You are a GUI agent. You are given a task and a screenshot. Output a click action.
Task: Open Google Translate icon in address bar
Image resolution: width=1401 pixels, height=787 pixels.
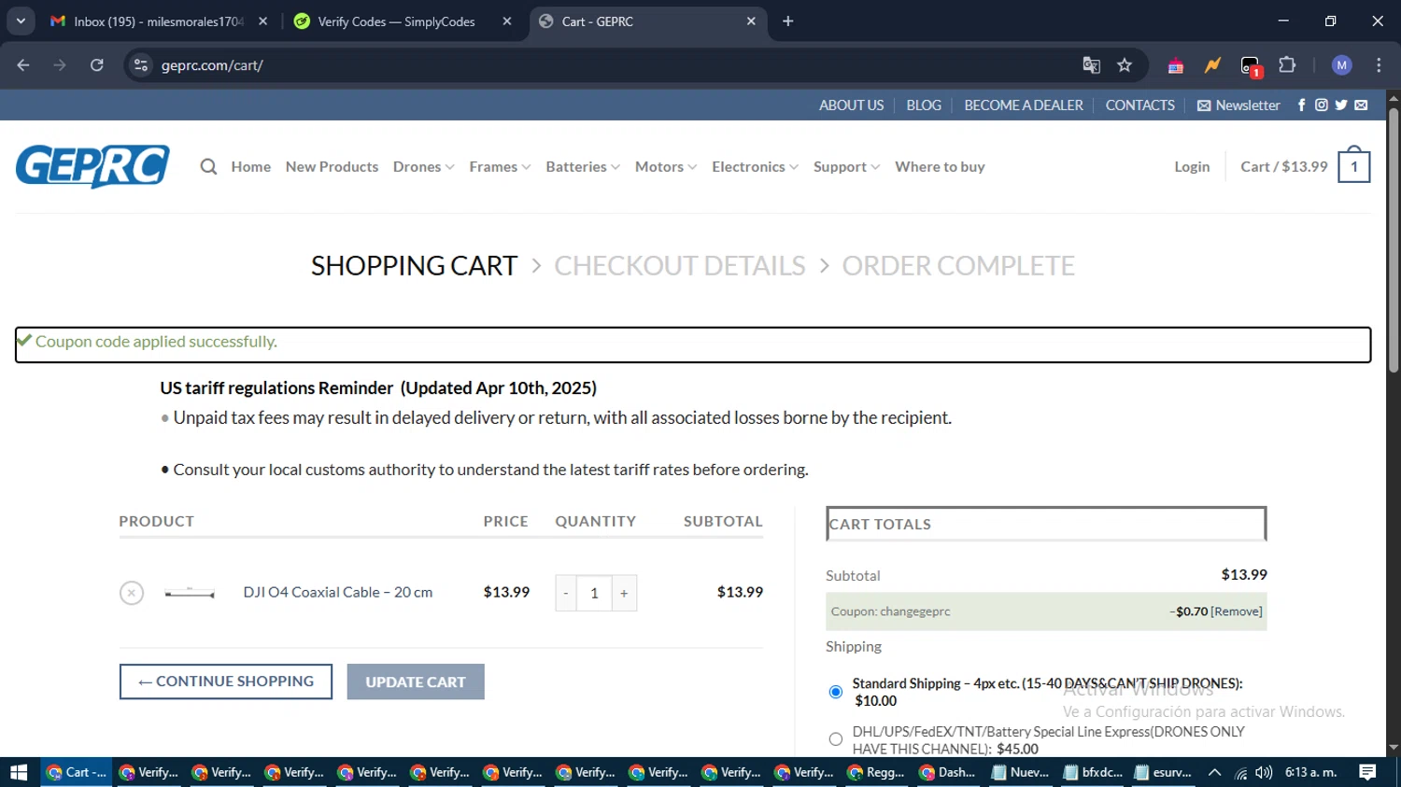[x=1091, y=65]
